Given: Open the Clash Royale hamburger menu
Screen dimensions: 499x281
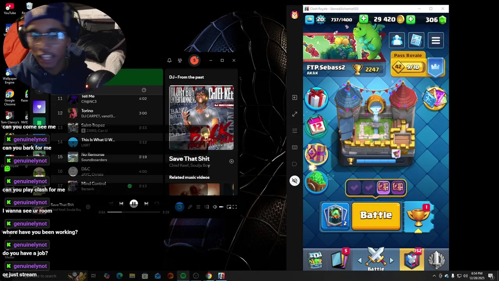Looking at the screenshot, I should (435, 40).
